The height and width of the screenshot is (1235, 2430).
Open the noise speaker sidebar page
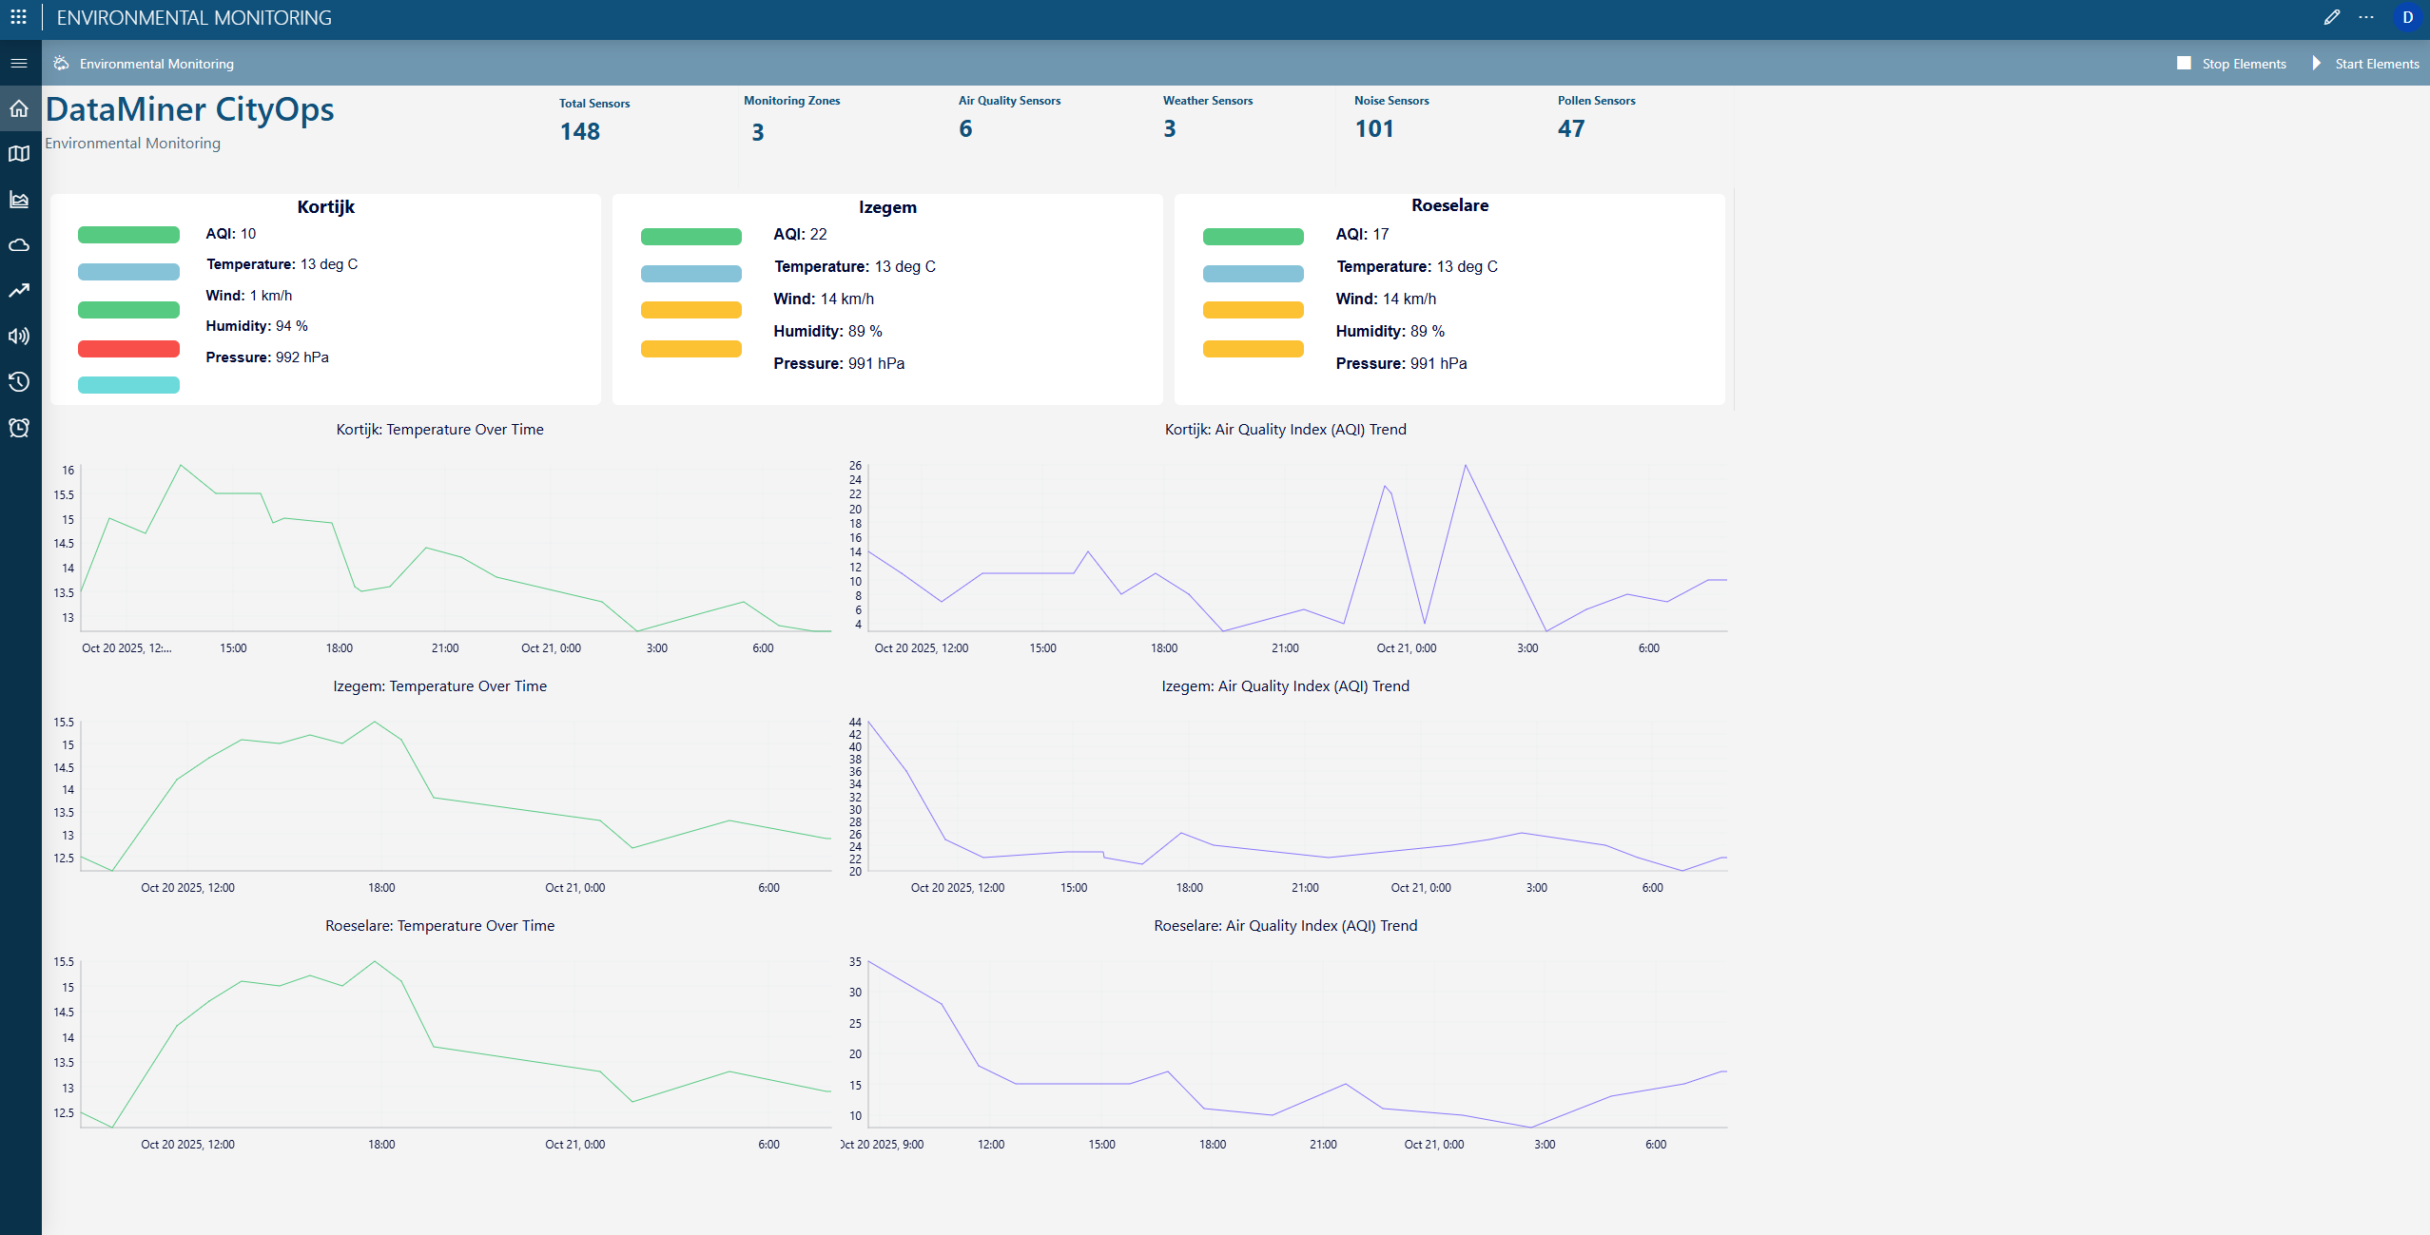coord(19,337)
